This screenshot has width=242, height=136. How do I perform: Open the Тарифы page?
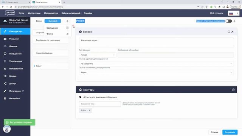[x=88, y=13]
